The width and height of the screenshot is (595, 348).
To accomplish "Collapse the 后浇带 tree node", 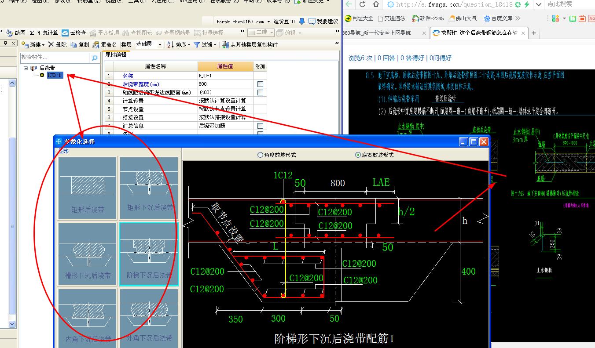I will pos(26,68).
